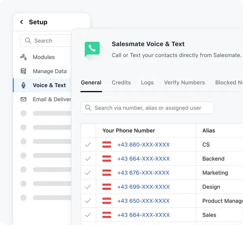
Task: Toggle the checkmark for the Backend row
Action: coord(88,159)
